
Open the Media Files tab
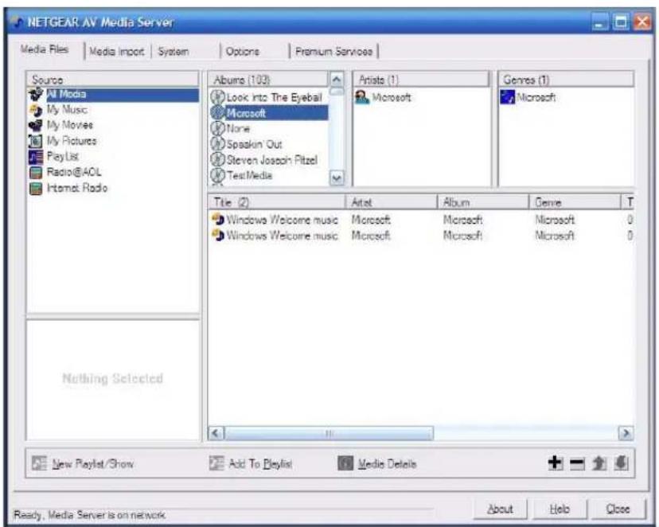[x=45, y=49]
